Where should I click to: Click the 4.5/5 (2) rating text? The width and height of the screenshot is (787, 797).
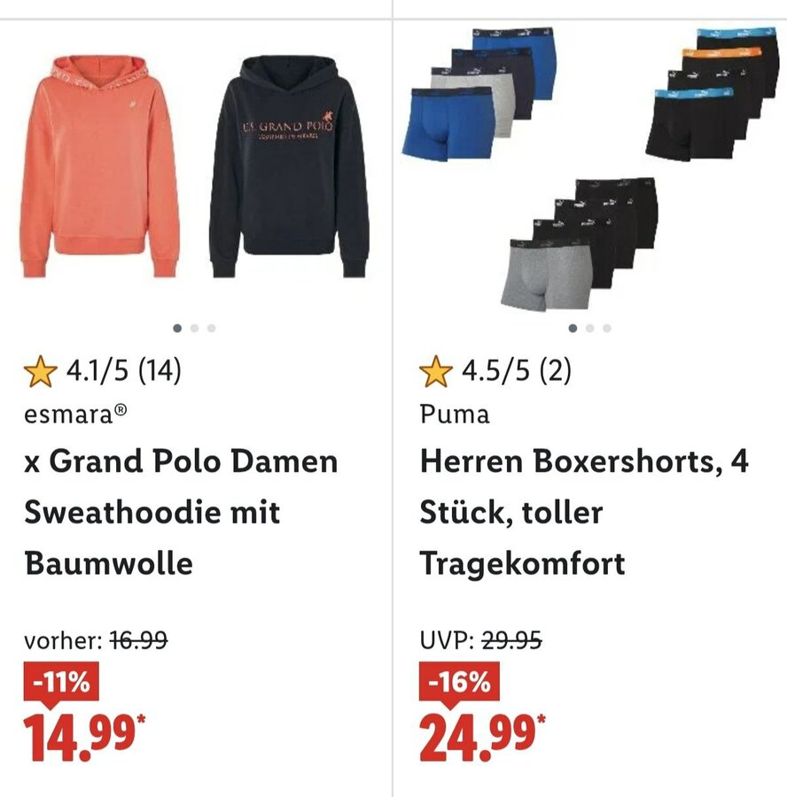(517, 370)
